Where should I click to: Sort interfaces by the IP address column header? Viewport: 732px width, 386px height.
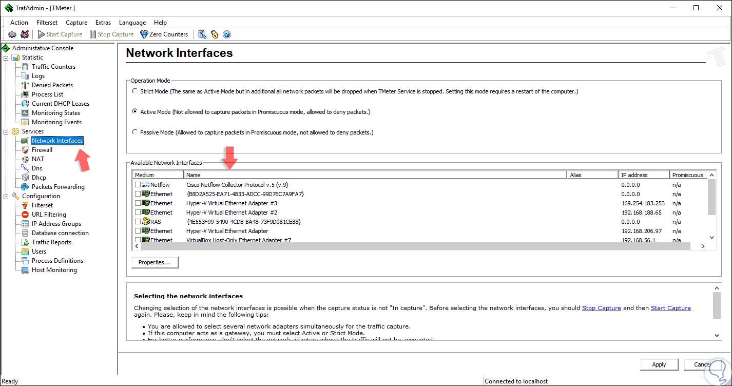(x=644, y=175)
